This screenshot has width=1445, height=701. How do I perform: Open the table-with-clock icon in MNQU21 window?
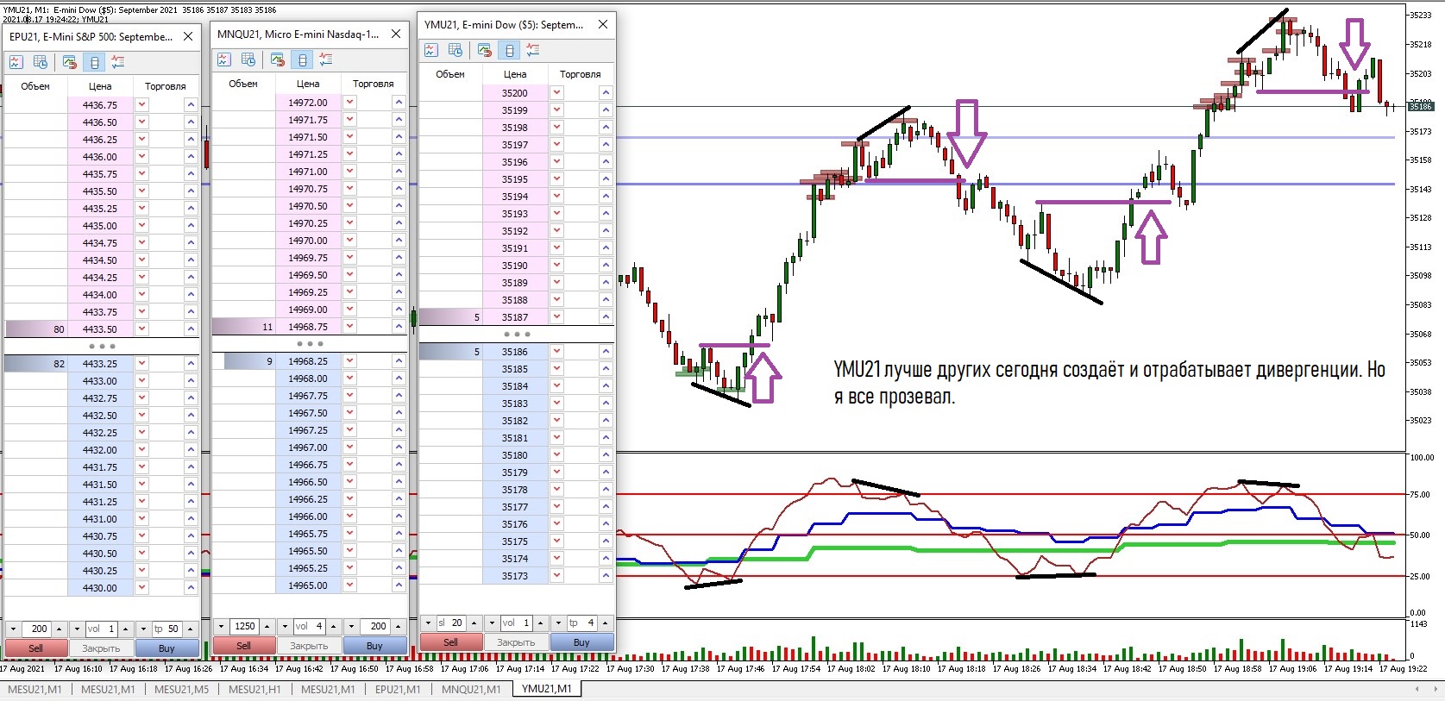[248, 59]
